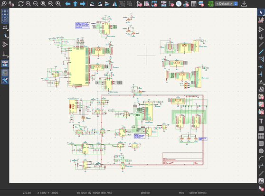Screen dimensions: 265x196
Task: Open the Default variant dropdown
Action: coord(227,3)
